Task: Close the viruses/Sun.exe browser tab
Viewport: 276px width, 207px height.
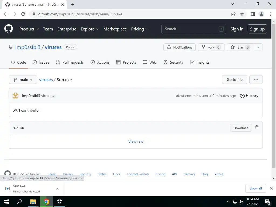Action: point(63,5)
